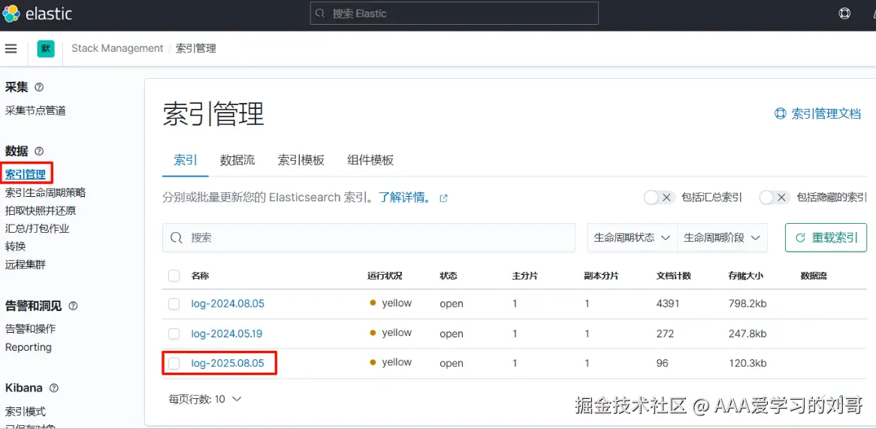The image size is (876, 429).
Task: Select 索引生命周期策略 in sidebar
Action: [45, 193]
